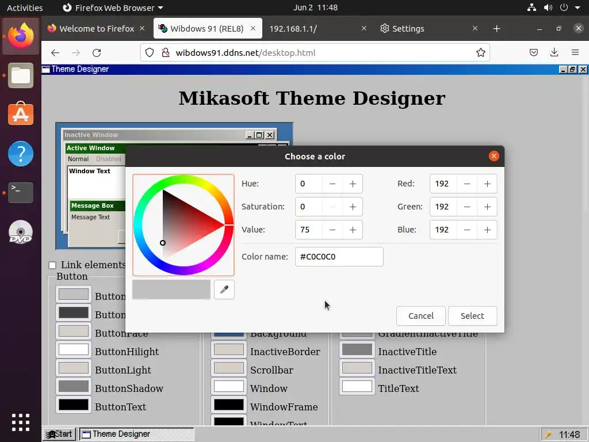The height and width of the screenshot is (442, 589).
Task: Open the TitleText color swatch
Action: click(x=357, y=386)
